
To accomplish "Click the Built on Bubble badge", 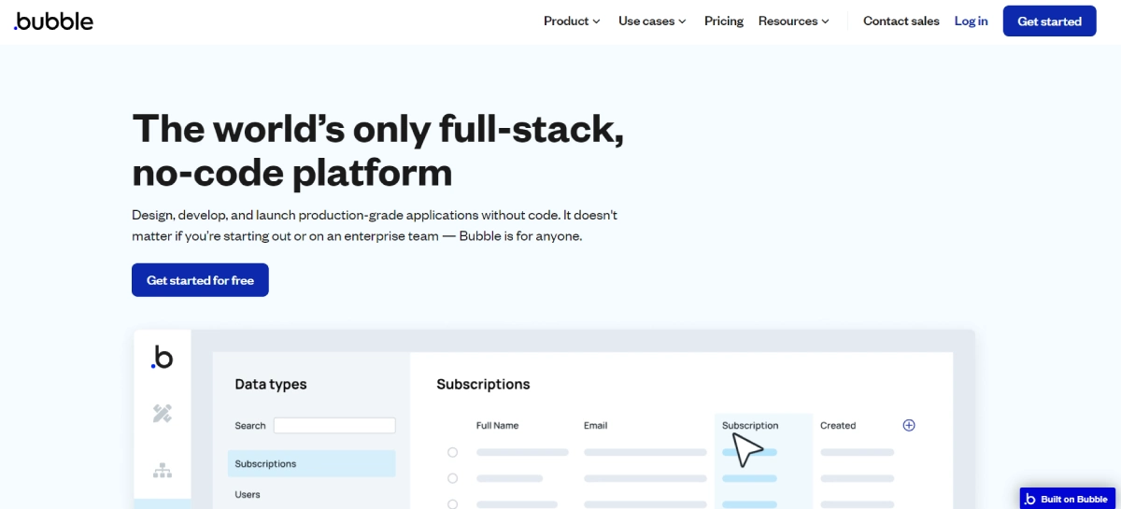I will pyautogui.click(x=1068, y=499).
